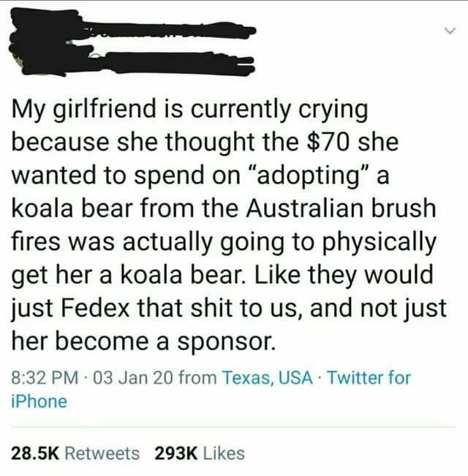
Task: Click the $70 amount in the tweet
Action: click(x=328, y=143)
